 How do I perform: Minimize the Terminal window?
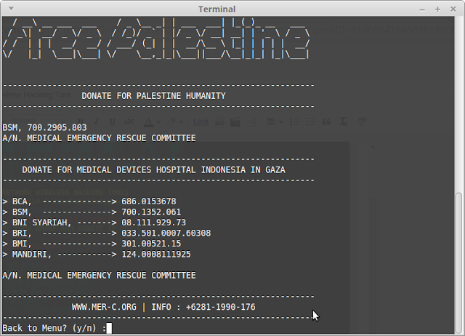pyautogui.click(x=422, y=9)
